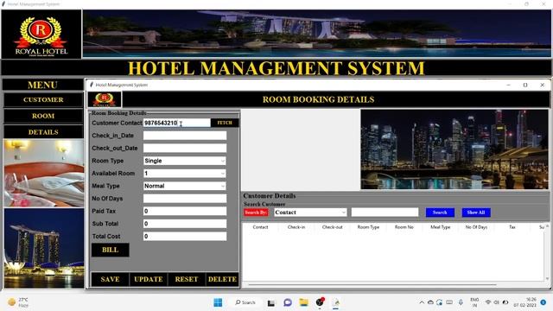Viewport: 553px width, 311px height.
Task: Click the Python app icon on taskbar
Action: [336, 302]
